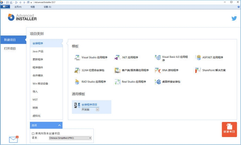241x145 pixels.
Task: Click the Visual Basic 6.0 应用程序 template icon
Action: coord(158,58)
